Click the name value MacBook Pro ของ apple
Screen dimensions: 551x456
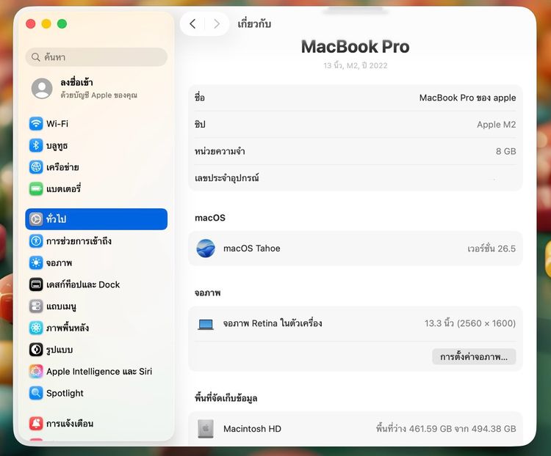coord(467,98)
